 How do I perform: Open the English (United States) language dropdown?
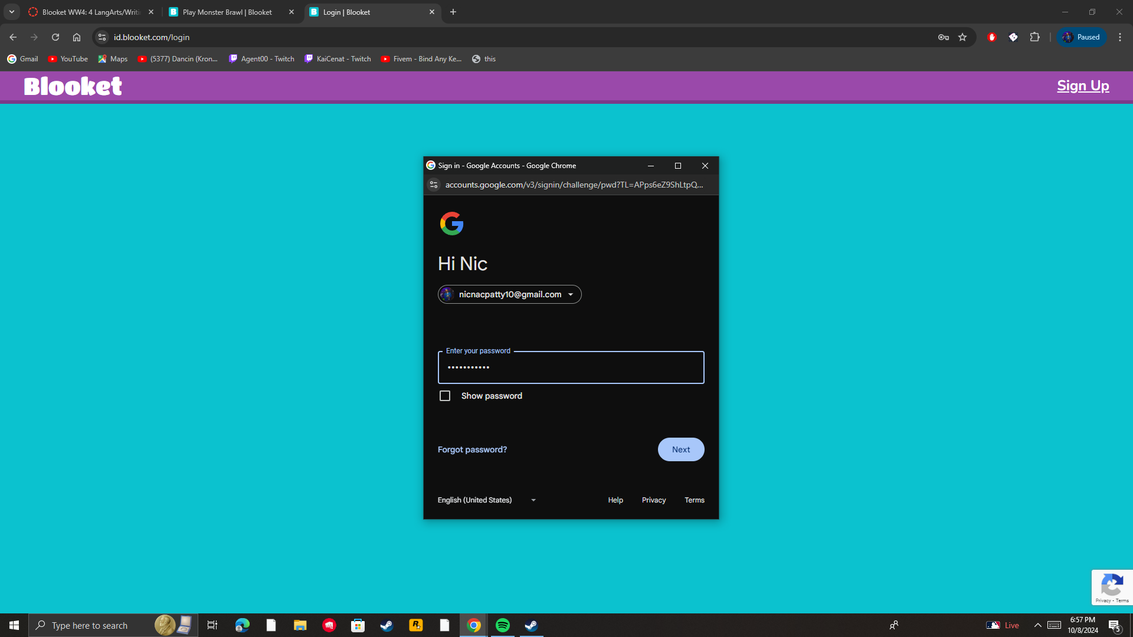486,500
